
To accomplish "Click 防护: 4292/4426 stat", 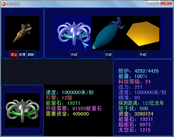I will (138, 71).
